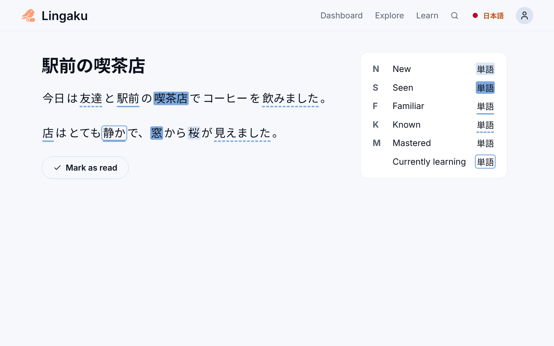Select the word 飲みました
Screen dimensions: 554x346
[291, 99]
